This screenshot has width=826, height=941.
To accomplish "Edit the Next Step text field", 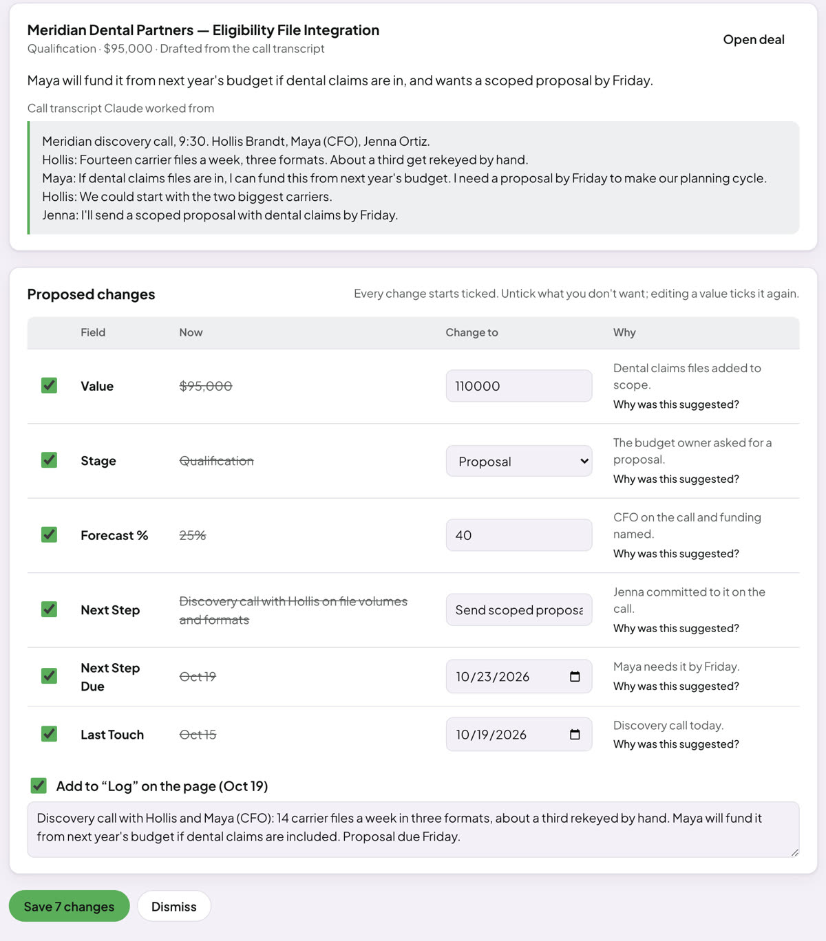I will (x=519, y=610).
